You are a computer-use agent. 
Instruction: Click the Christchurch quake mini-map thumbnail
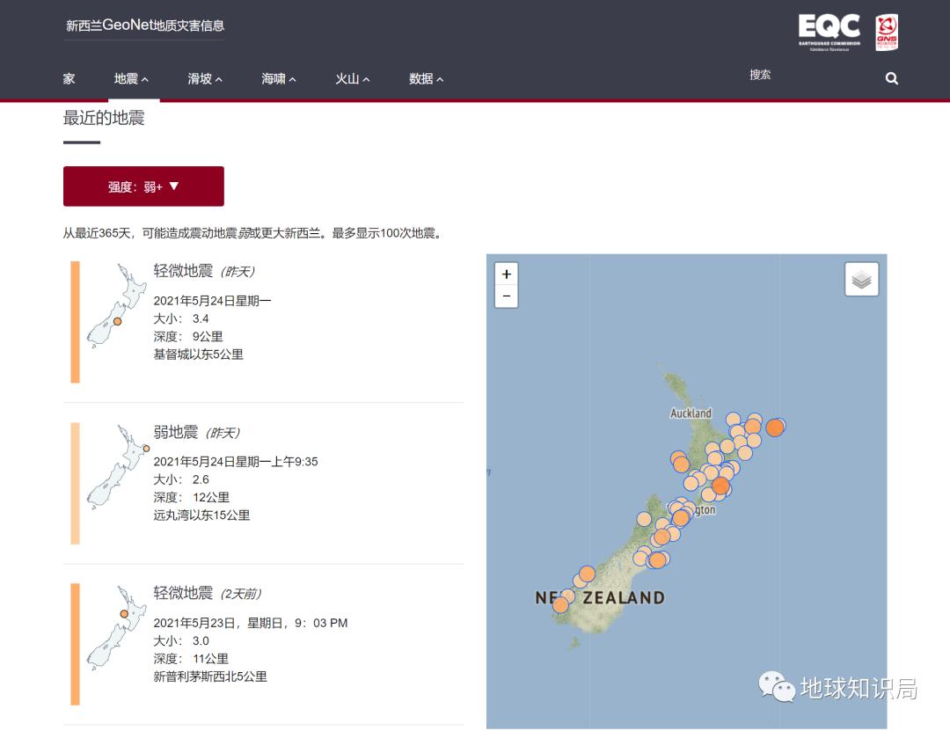pos(115,304)
